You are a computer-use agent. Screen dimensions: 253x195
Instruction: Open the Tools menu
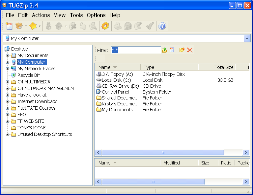[x=76, y=15]
